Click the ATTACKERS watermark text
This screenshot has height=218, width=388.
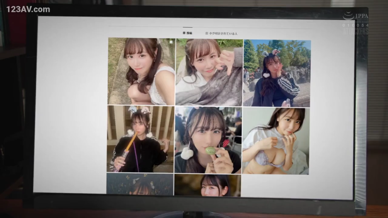point(356,31)
